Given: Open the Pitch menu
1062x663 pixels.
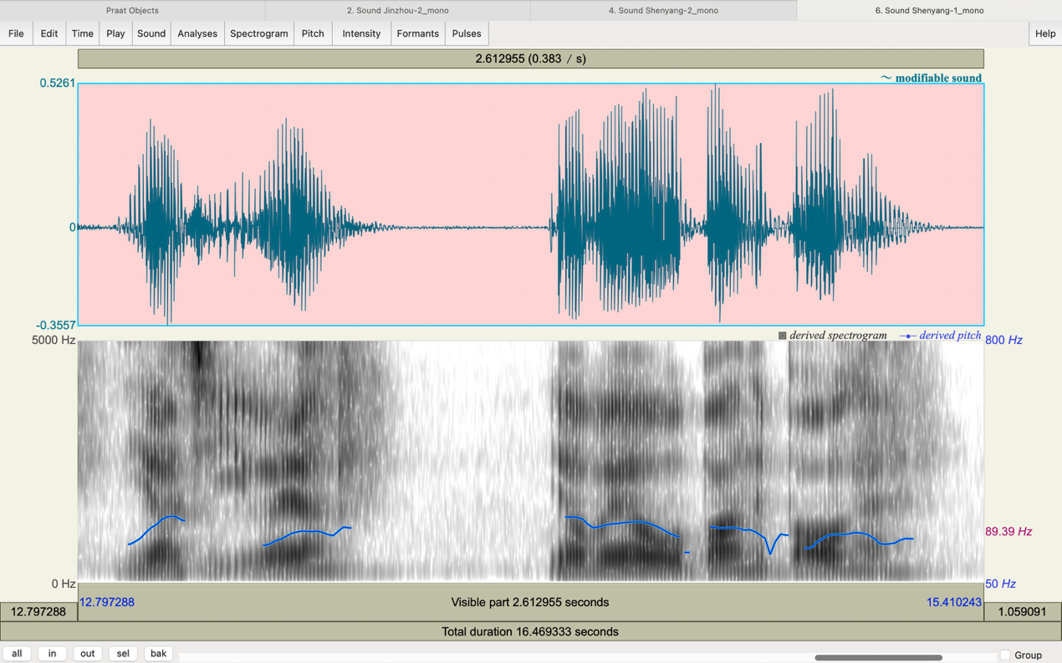Looking at the screenshot, I should pos(313,33).
